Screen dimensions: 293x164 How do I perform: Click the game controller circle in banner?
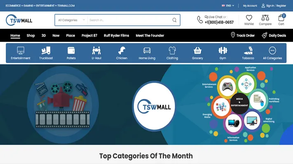[x=227, y=87]
